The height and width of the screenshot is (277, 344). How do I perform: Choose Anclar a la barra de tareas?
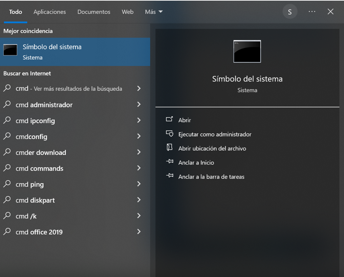click(211, 177)
